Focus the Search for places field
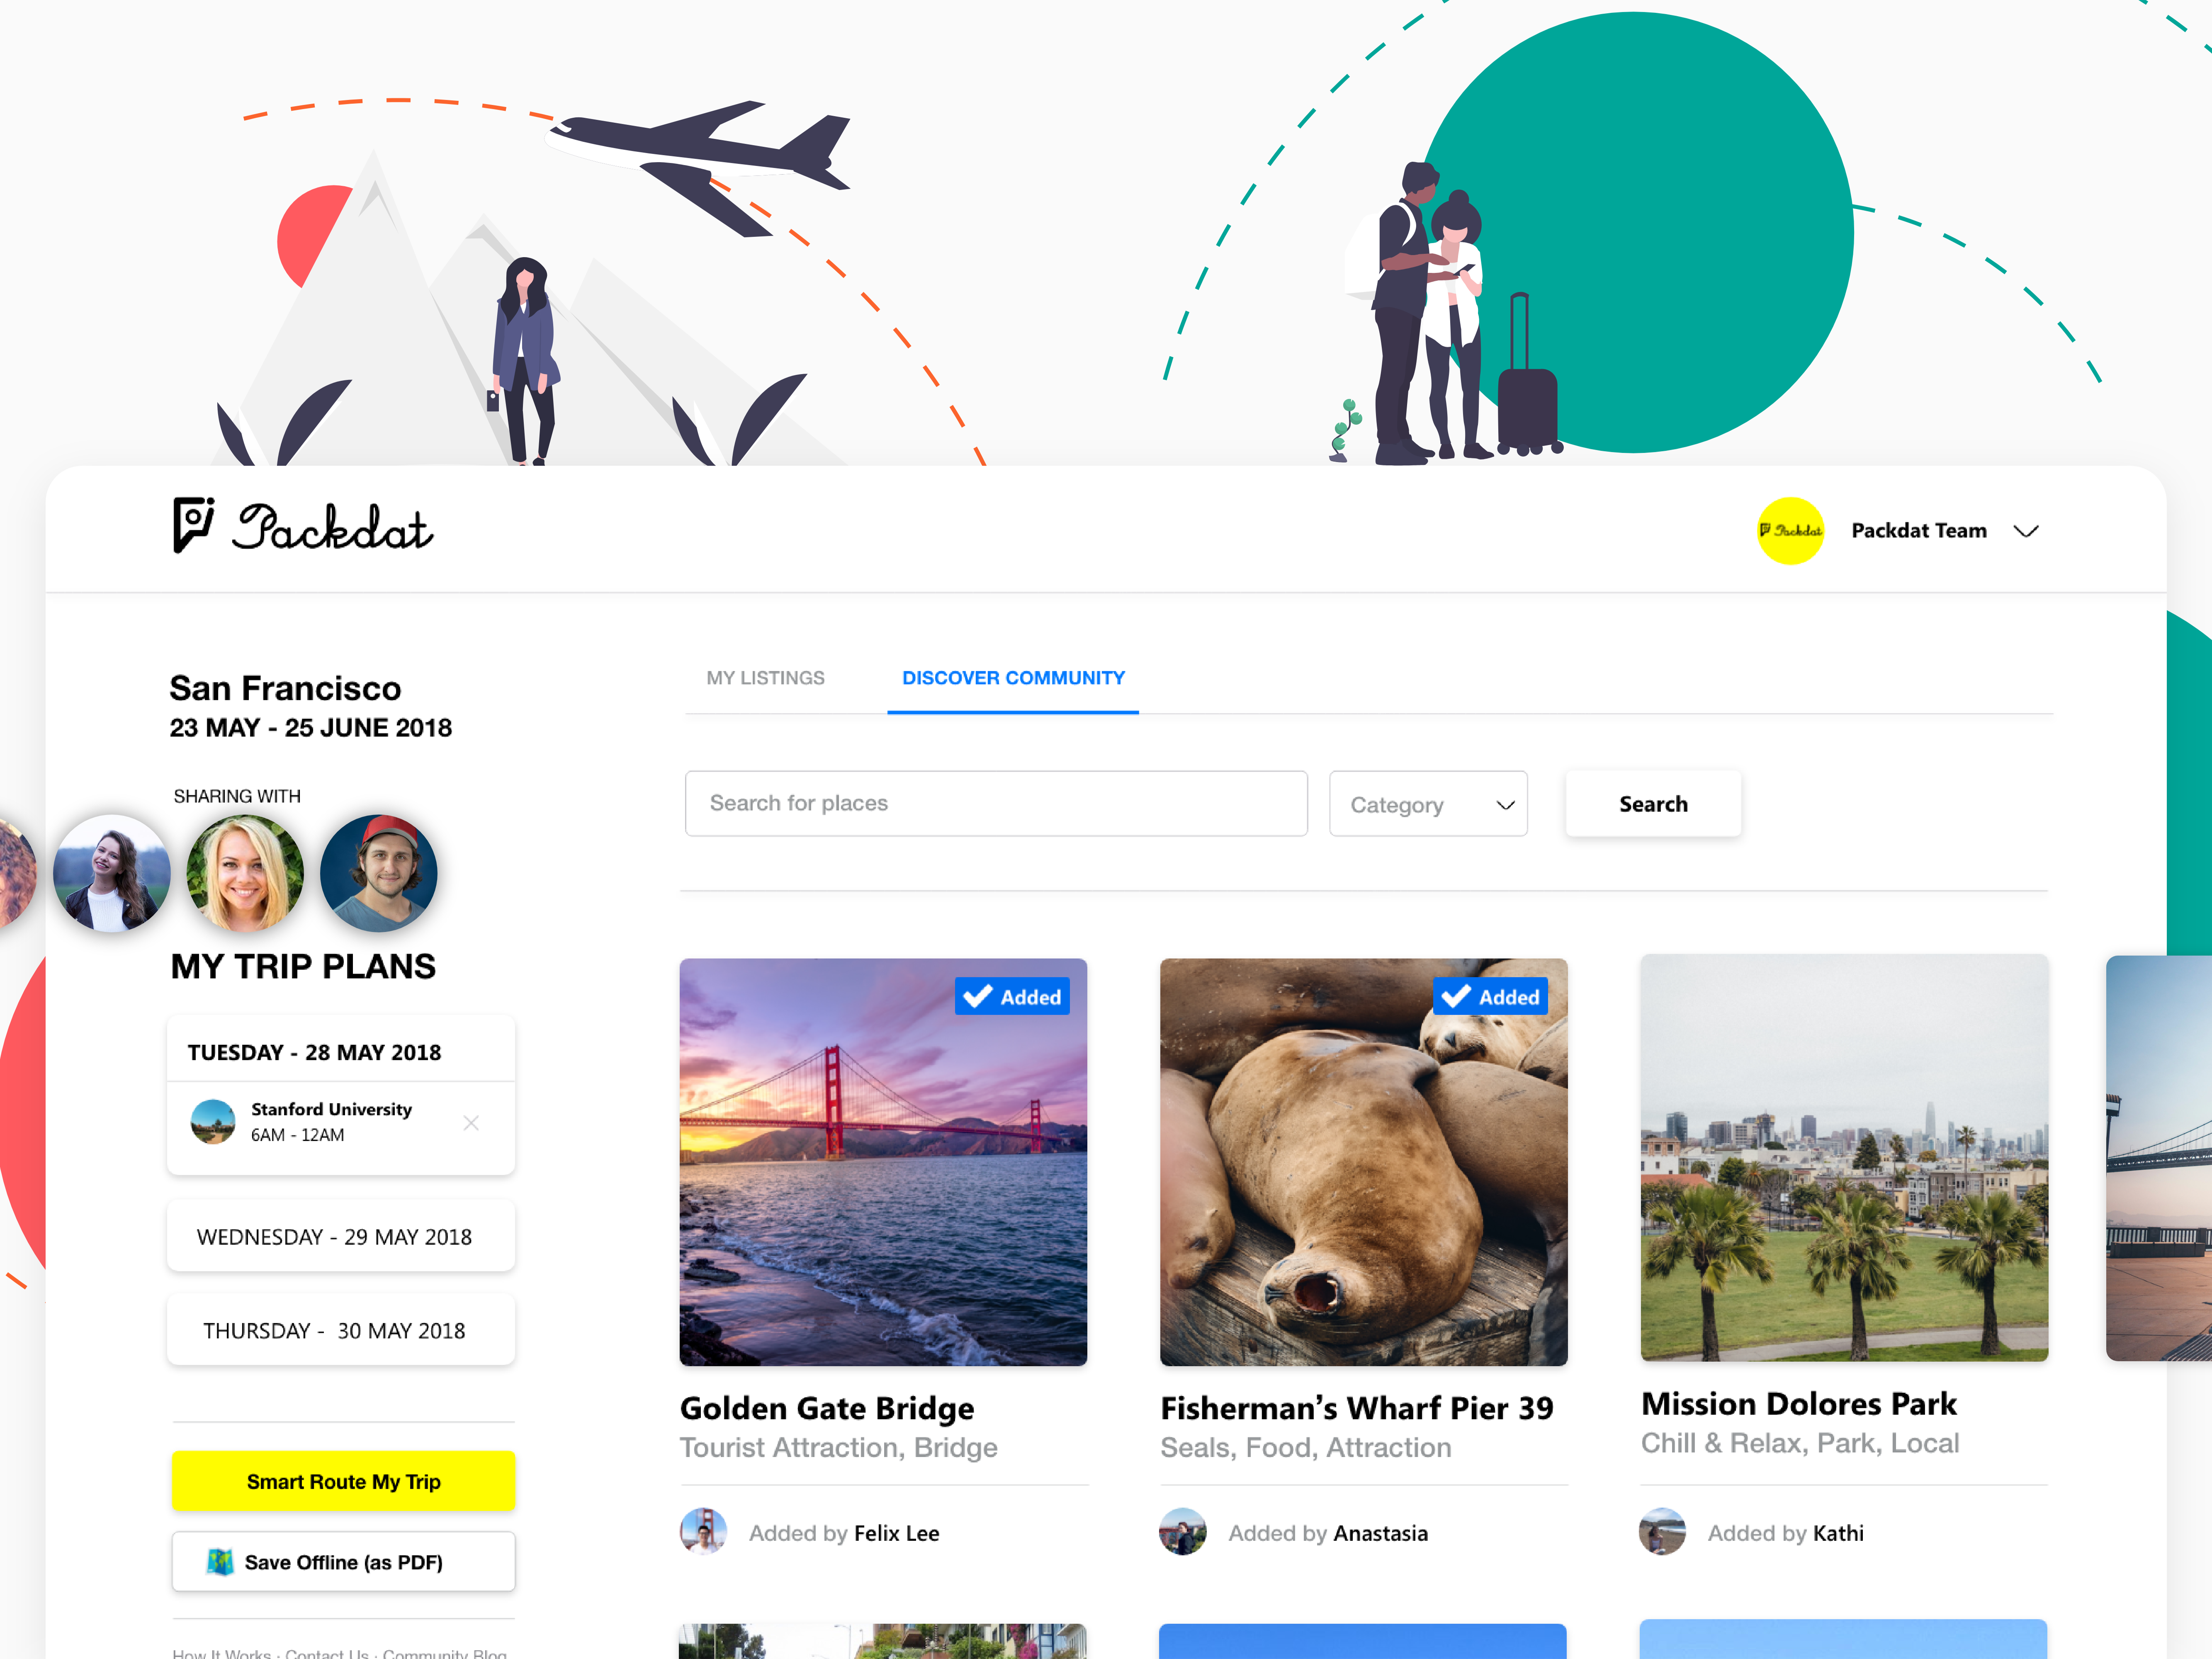The image size is (2212, 1659). click(x=996, y=803)
